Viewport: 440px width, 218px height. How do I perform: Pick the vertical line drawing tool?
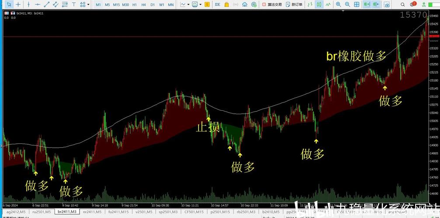coord(28,4)
